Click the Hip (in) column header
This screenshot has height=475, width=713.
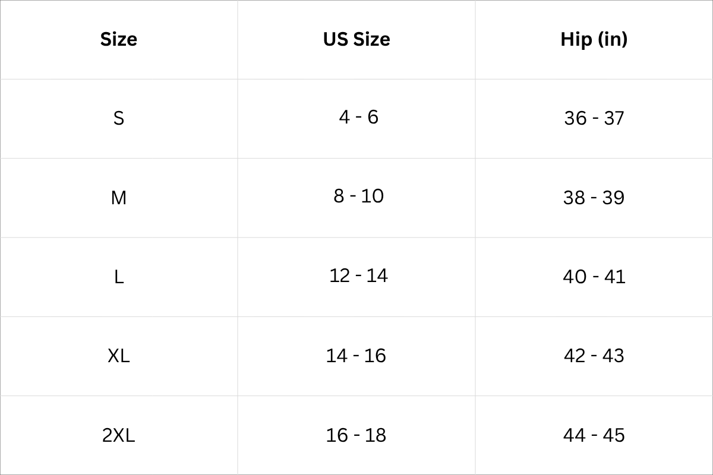pos(594,39)
